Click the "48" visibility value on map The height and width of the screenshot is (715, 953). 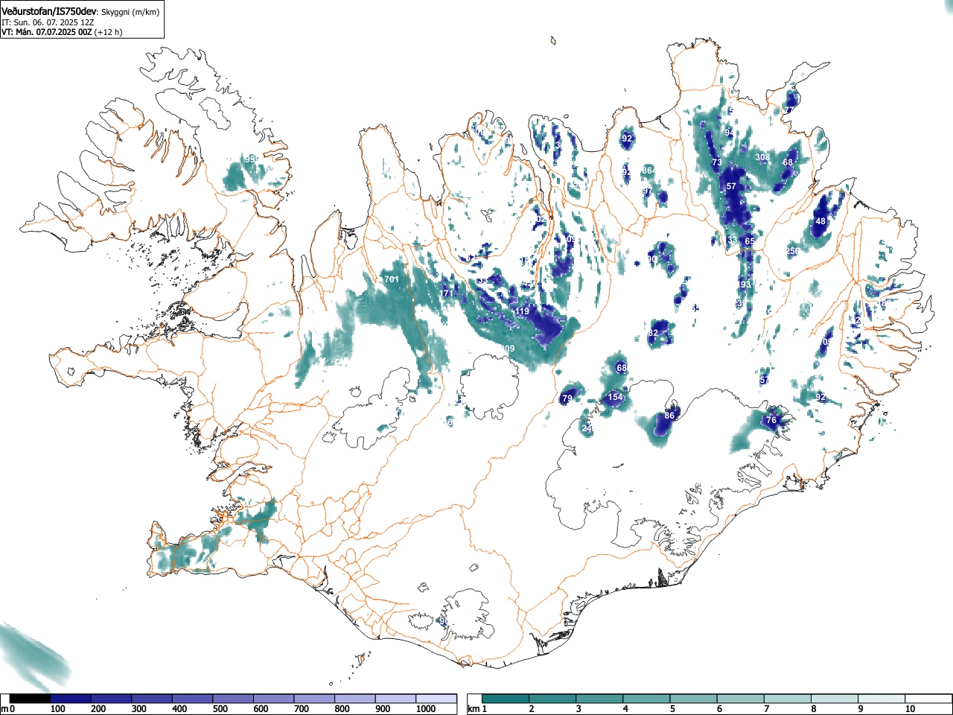tap(820, 221)
